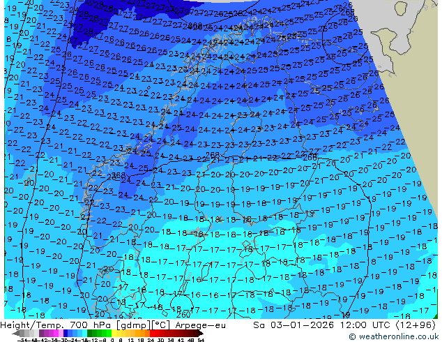Pick the magenta legend swatch
Screen dimensions: 442x342
(56, 334)
